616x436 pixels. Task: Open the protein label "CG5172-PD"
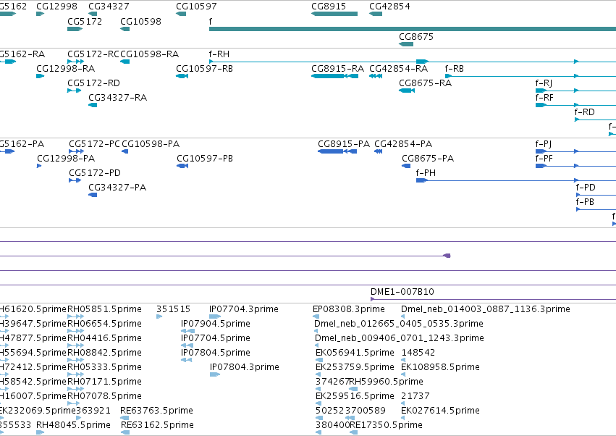(x=95, y=173)
